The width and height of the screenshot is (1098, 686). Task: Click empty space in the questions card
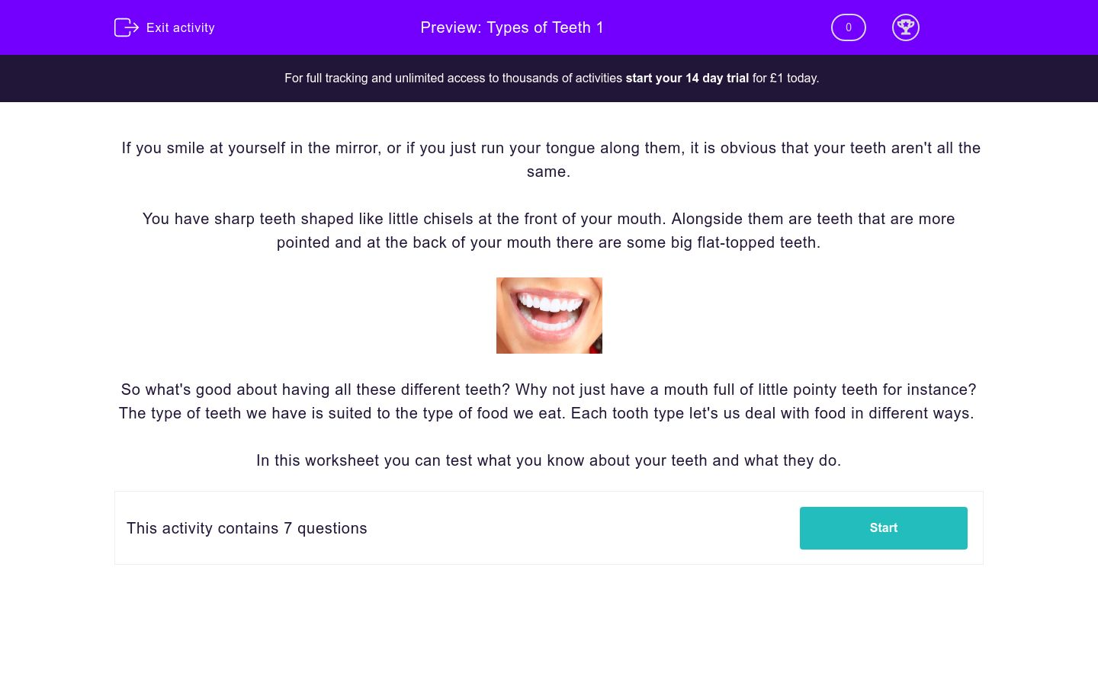[x=579, y=528]
